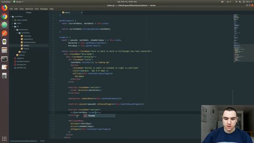Click the battery 100% indicator
The image size is (254, 143).
246,2
